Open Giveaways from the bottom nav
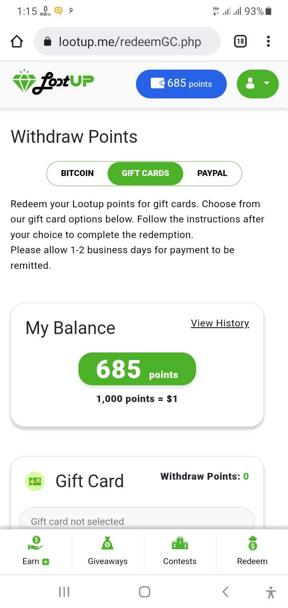Image resolution: width=288 pixels, height=608 pixels. tap(108, 550)
